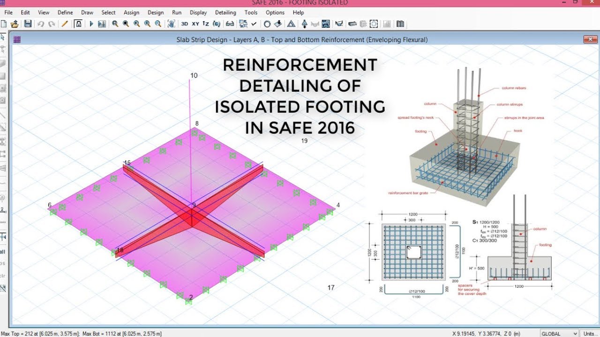The width and height of the screenshot is (600, 337).
Task: Open the Options menu
Action: pyautogui.click(x=275, y=13)
